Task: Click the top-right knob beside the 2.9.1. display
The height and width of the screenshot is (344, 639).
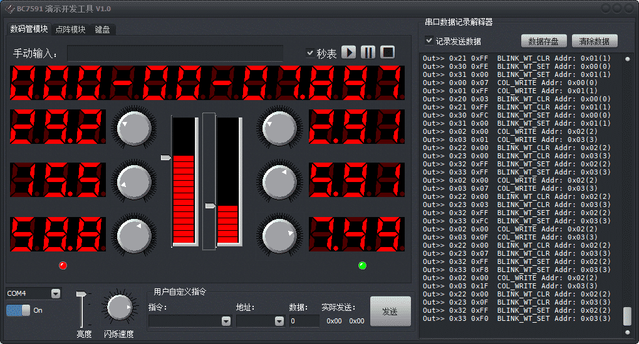Action: pyautogui.click(x=279, y=128)
